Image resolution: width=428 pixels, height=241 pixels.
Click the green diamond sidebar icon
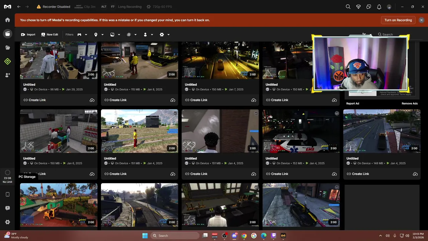pos(7,61)
